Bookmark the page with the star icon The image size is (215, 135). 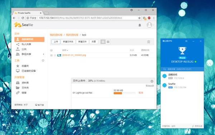pyautogui.click(x=139, y=18)
